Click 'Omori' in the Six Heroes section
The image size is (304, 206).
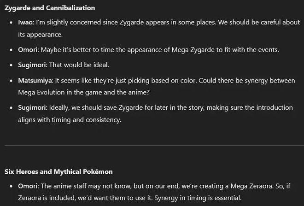pyautogui.click(x=28, y=186)
